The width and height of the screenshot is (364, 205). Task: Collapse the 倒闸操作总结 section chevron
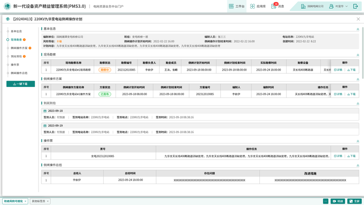tap(358, 165)
